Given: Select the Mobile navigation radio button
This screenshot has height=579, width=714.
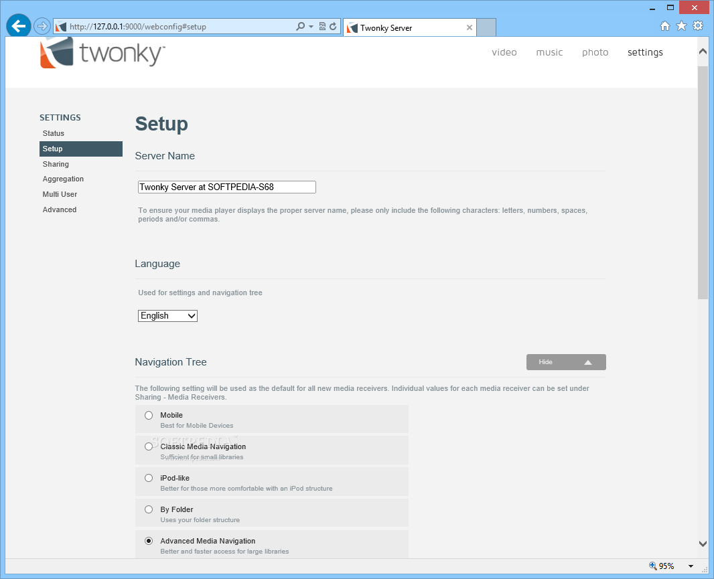Looking at the screenshot, I should tap(149, 415).
